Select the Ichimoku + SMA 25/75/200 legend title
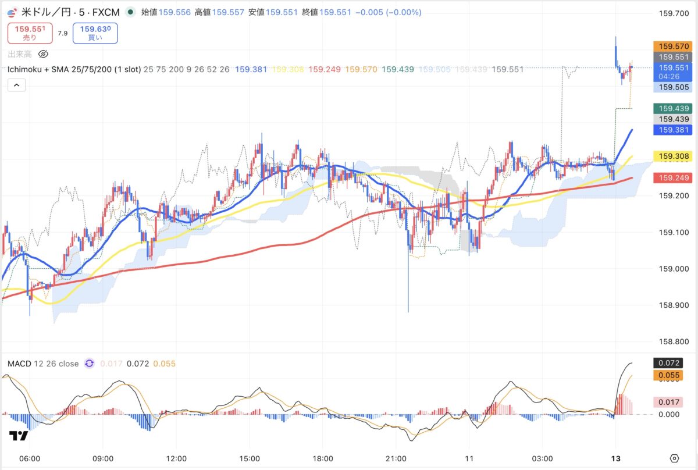Viewport: 698px width, 470px height. coord(64,70)
